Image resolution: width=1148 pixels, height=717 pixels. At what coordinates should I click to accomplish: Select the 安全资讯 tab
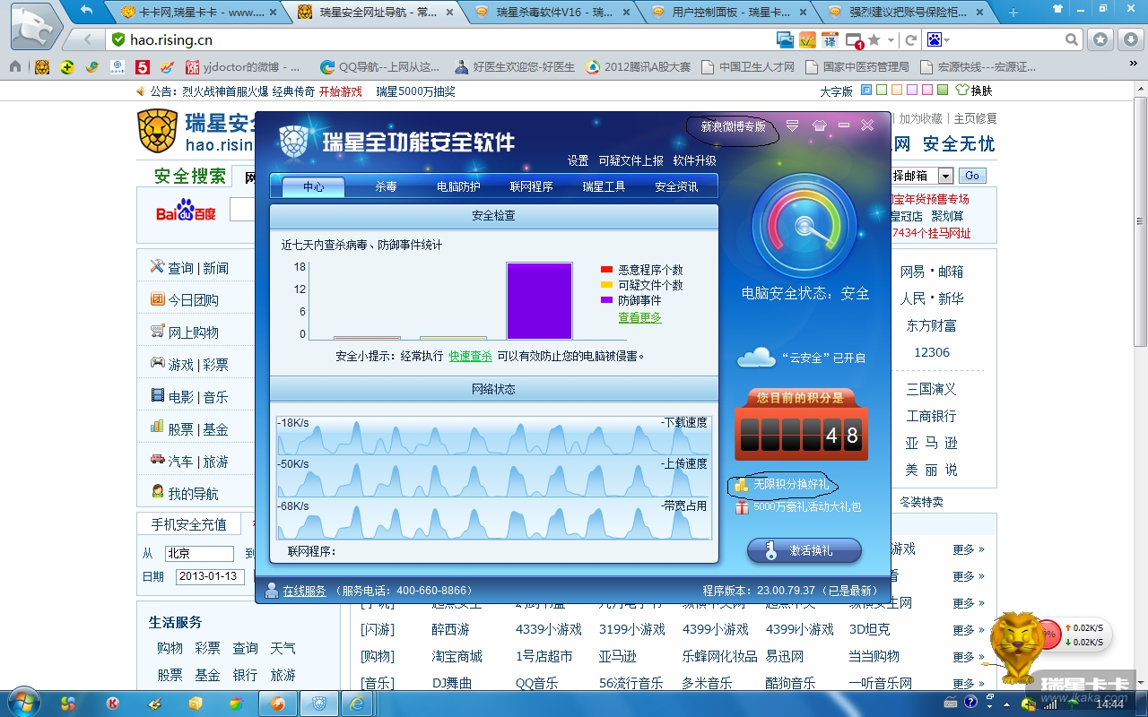pos(676,186)
